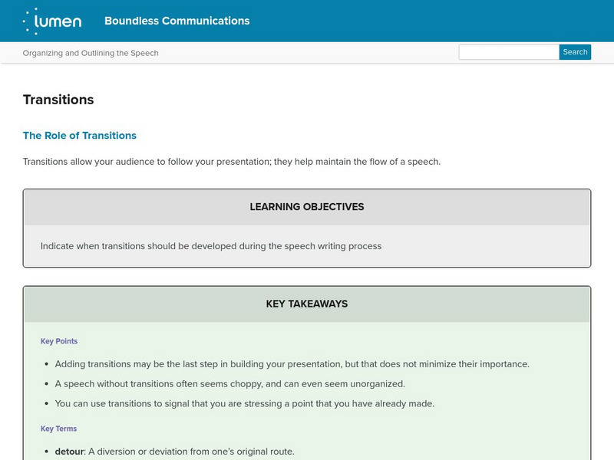
Task: Click the Organizing and Outlining the Speech breadcrumb
Action: 91,53
